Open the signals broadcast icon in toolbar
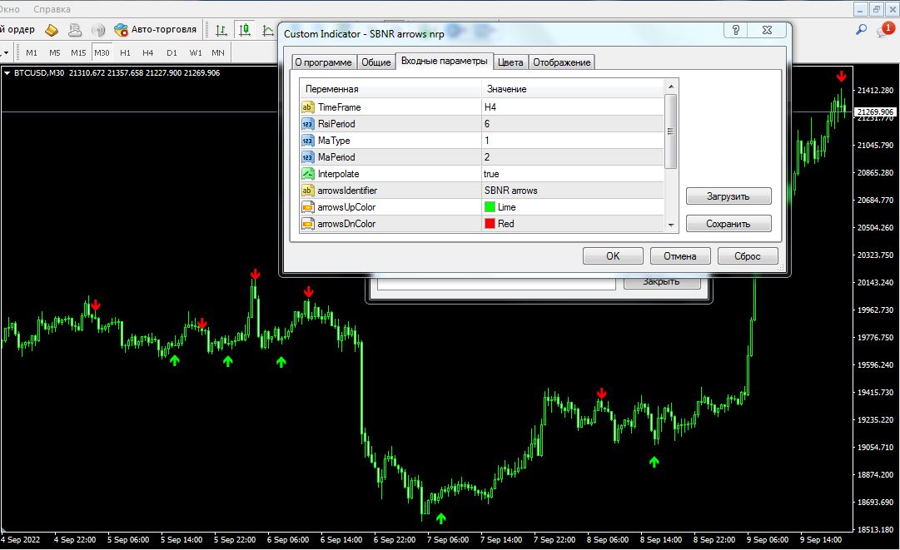The height and width of the screenshot is (550, 900). pyautogui.click(x=98, y=30)
